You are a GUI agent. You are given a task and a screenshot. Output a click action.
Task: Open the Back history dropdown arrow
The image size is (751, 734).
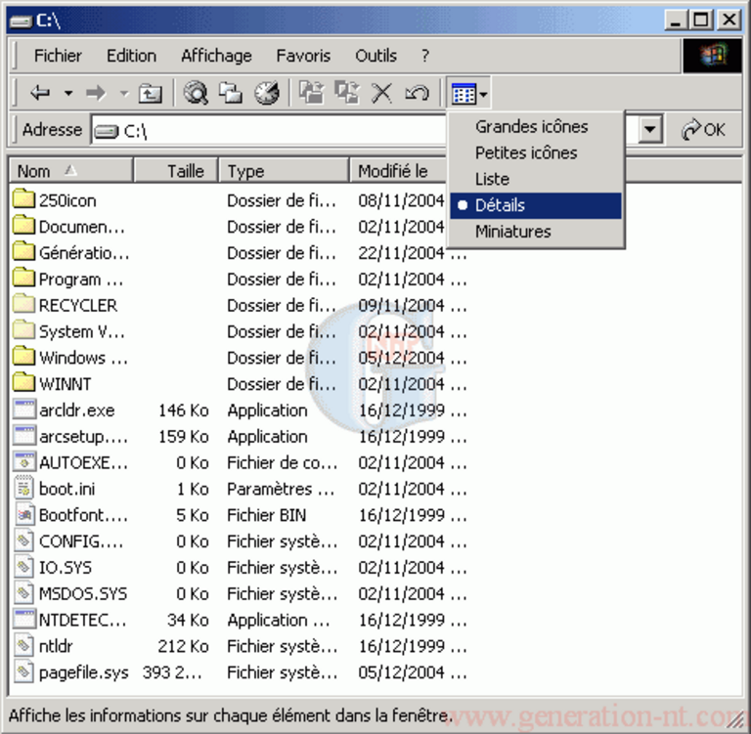coord(68,93)
